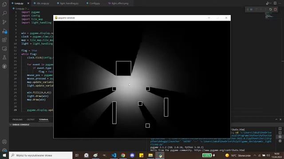Minimize the pygame window
The image size is (284, 159).
pos(209,18)
